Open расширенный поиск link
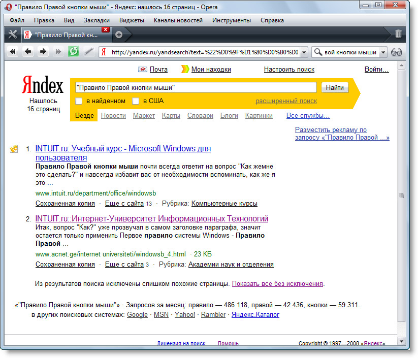Viewport: 418px width, 358px height. pos(286,101)
